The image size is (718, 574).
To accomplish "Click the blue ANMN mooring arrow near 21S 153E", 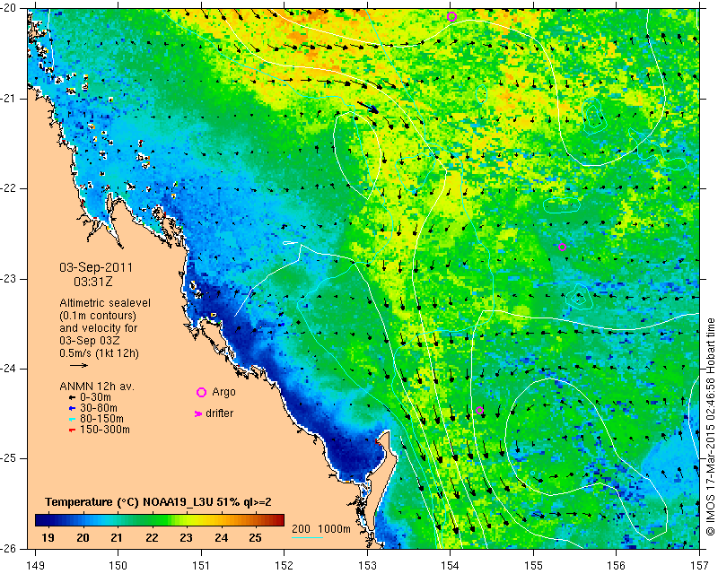I will click(x=368, y=107).
